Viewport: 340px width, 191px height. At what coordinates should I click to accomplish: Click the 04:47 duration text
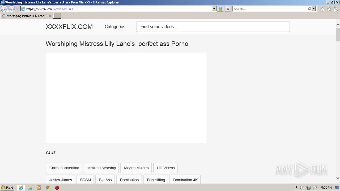pos(51,153)
